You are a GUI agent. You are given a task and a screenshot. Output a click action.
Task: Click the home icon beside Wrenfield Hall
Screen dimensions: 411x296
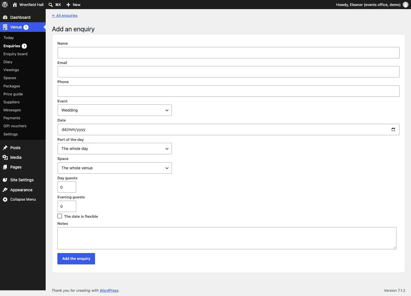(15, 5)
